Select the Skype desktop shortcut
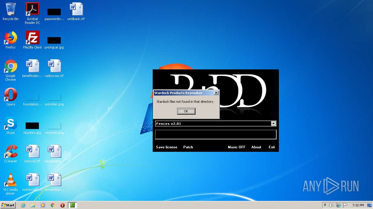Screen dimensions: 373x209 tap(10, 126)
